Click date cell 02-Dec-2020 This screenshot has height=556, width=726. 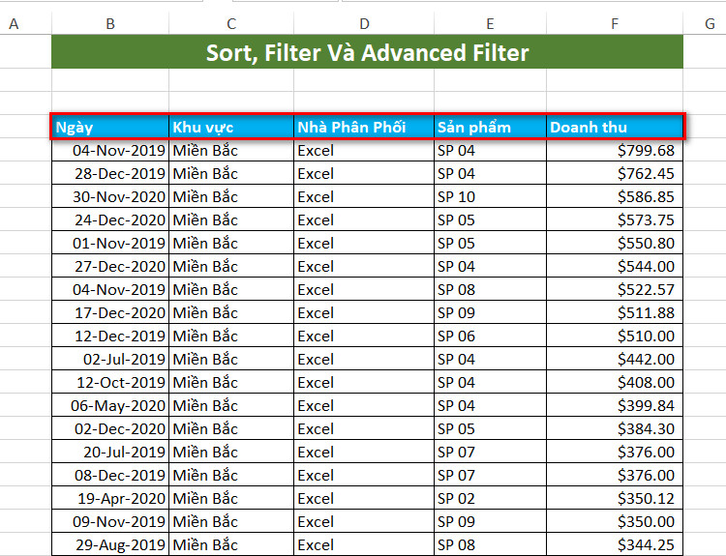(110, 428)
